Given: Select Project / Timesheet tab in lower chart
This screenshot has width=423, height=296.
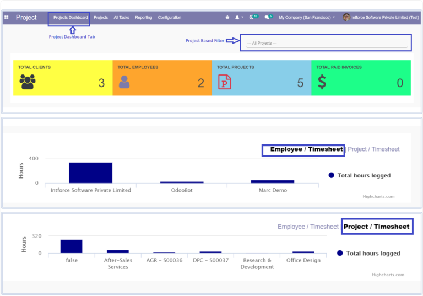Looking at the screenshot, I should point(376,227).
